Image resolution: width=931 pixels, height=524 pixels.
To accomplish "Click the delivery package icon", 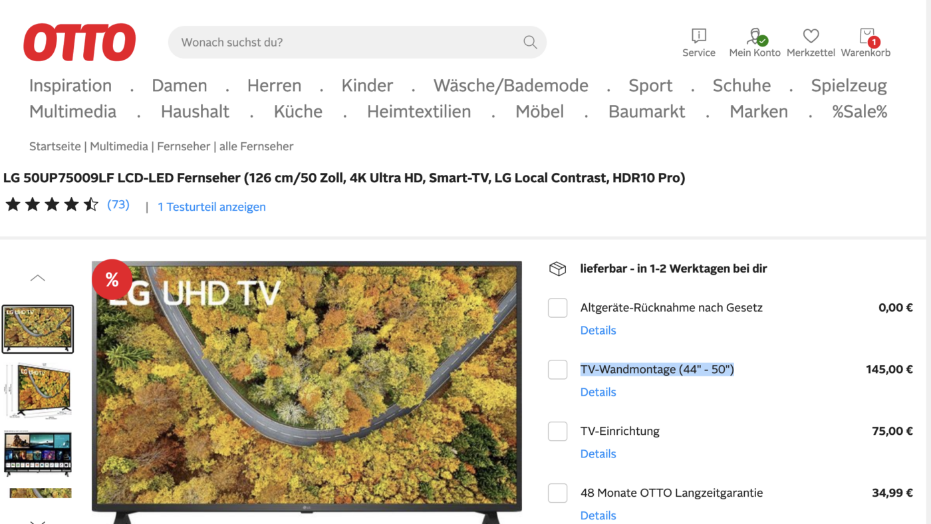I will [557, 269].
